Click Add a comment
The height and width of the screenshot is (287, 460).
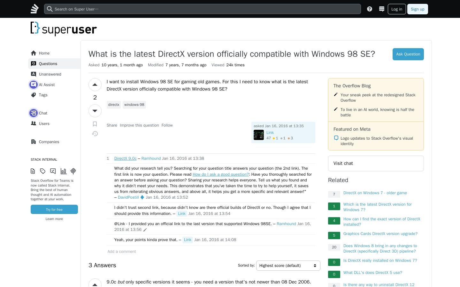click(122, 252)
